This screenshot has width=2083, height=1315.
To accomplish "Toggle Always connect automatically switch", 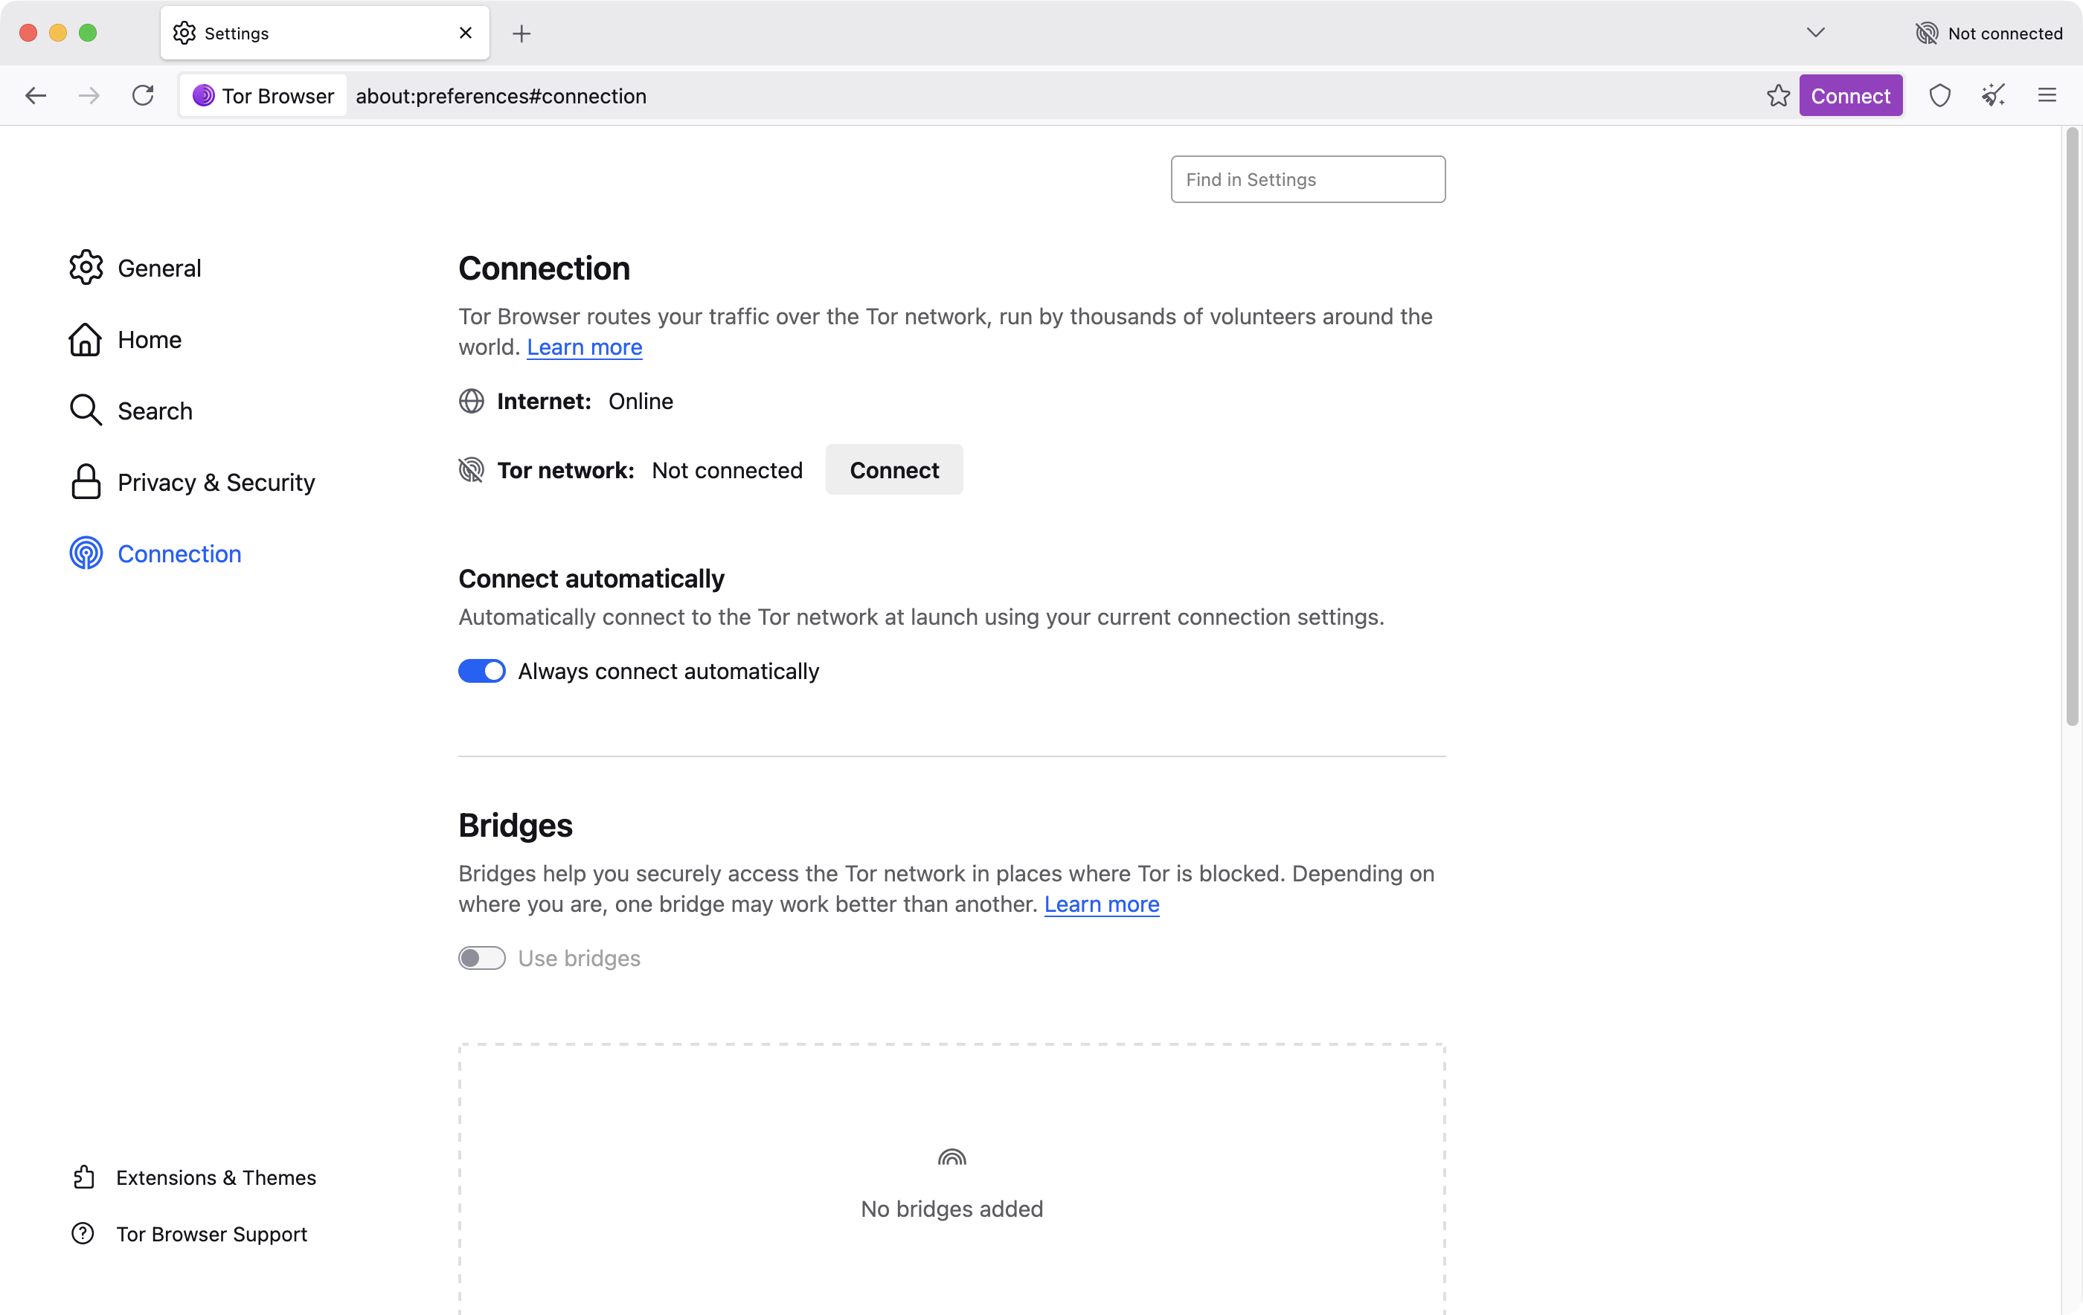I will [482, 672].
